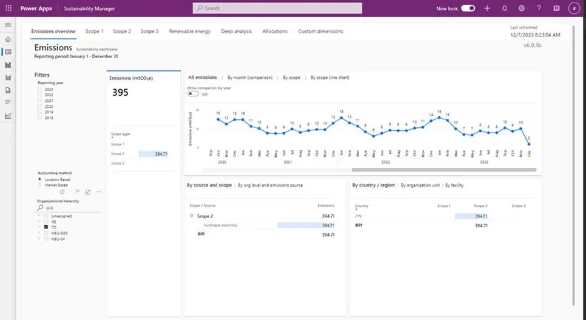Toggle the New look switch
This screenshot has width=586, height=320.
[468, 8]
